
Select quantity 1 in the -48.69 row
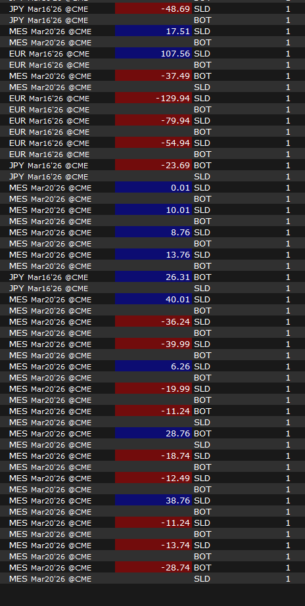pos(288,9)
